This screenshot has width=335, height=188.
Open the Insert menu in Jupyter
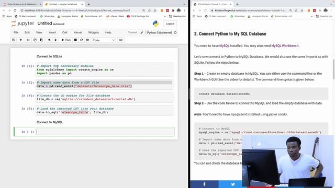(x=52, y=32)
